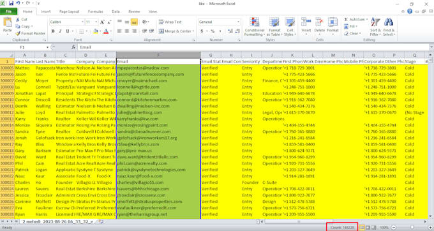434x231 pixels.
Task: Open the font size 11 dropdown
Action: [x=96, y=22]
